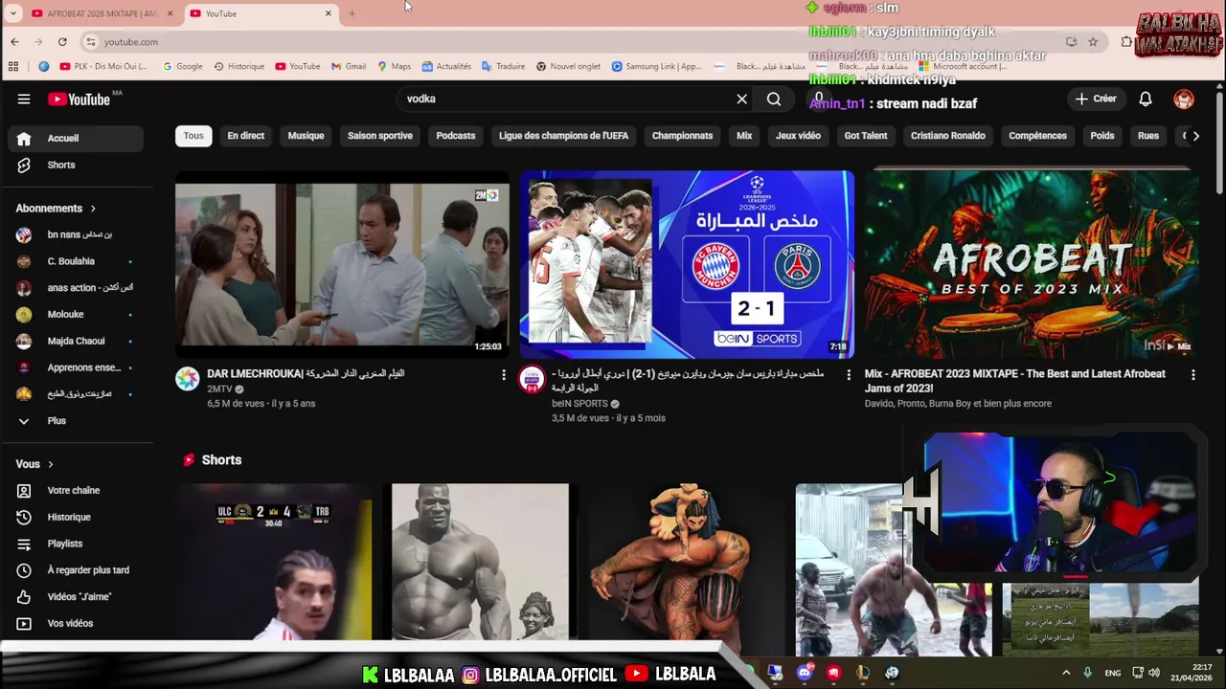Screen dimensions: 1226x689
Task: Open a new browser tab
Action: (352, 13)
